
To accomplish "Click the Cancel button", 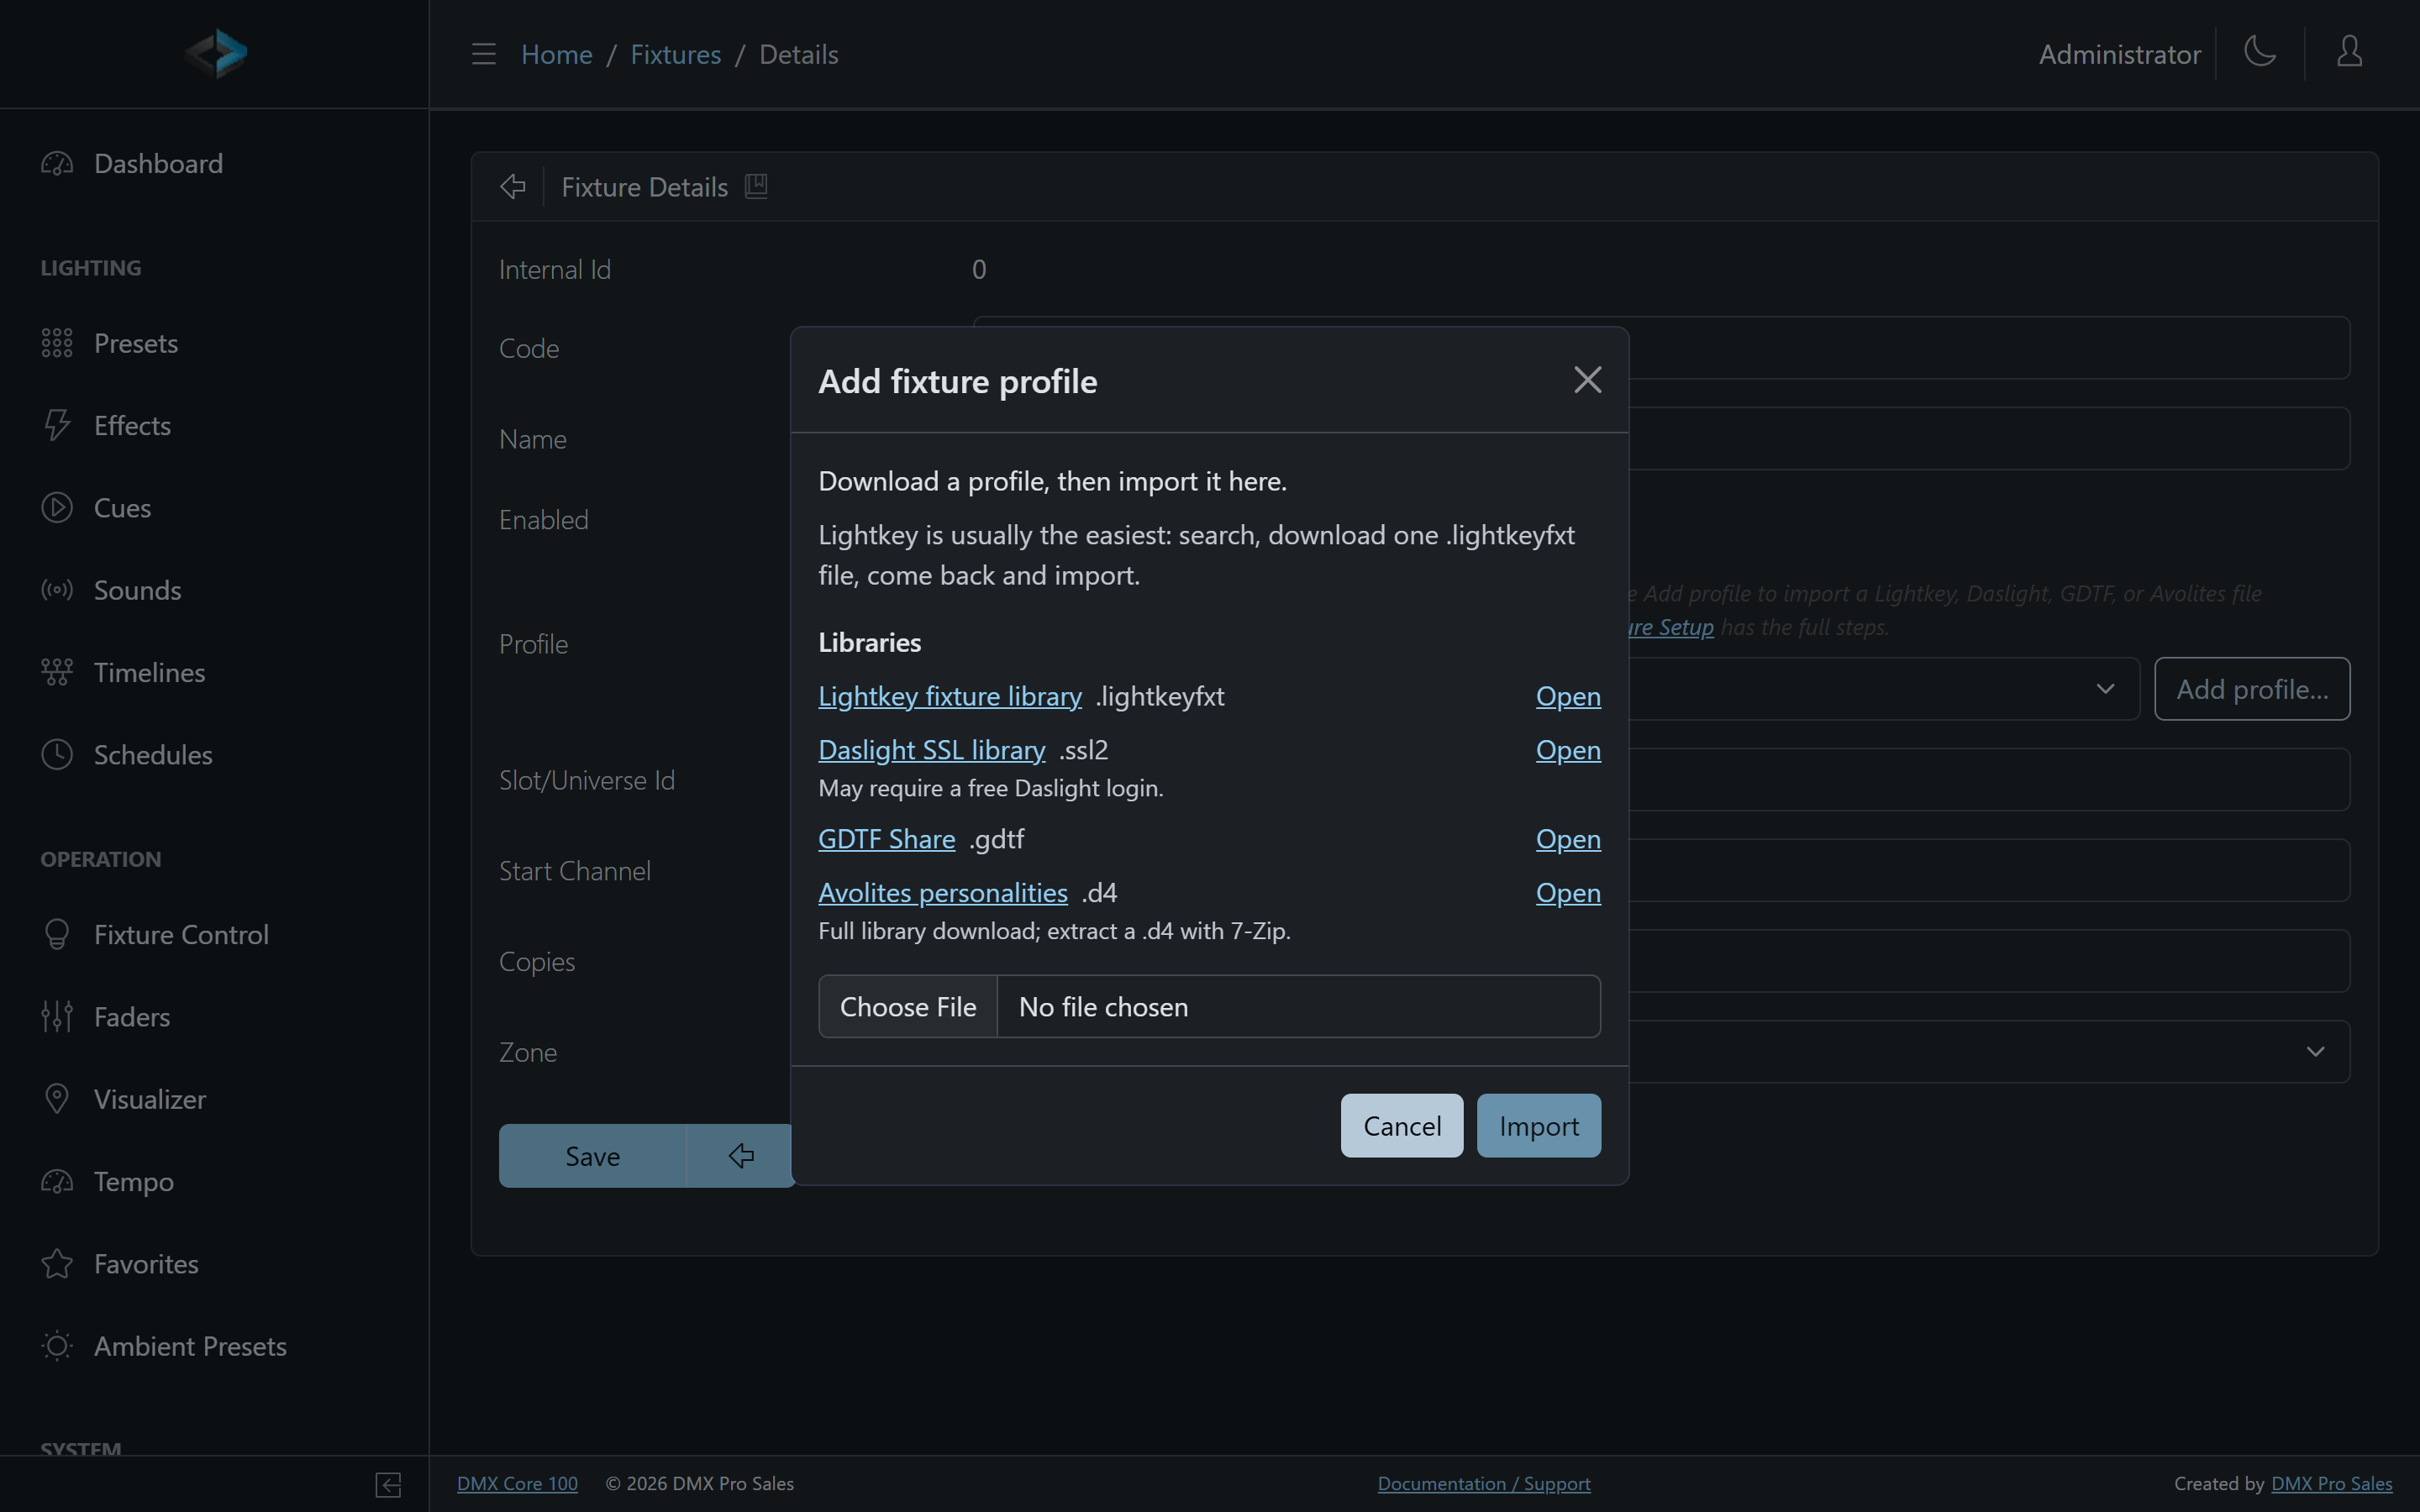I will click(x=1402, y=1126).
